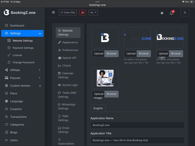Image resolution: width=195 pixels, height=146 pixels.
Task: Click the dark Z.ONE logo preview
Action: [137, 38]
